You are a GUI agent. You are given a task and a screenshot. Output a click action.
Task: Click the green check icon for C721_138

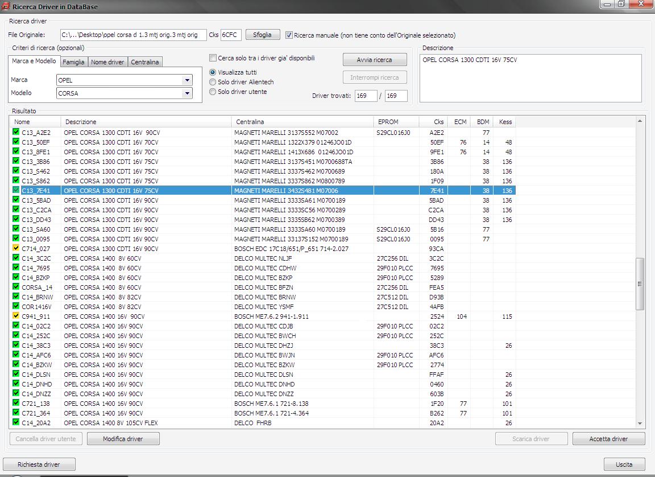point(16,403)
